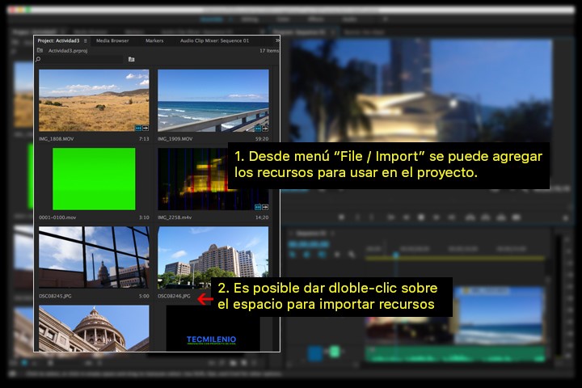Screen dimensions: 582x388
Task: Click the 0001-0100.mov file name
Action: [x=57, y=217]
